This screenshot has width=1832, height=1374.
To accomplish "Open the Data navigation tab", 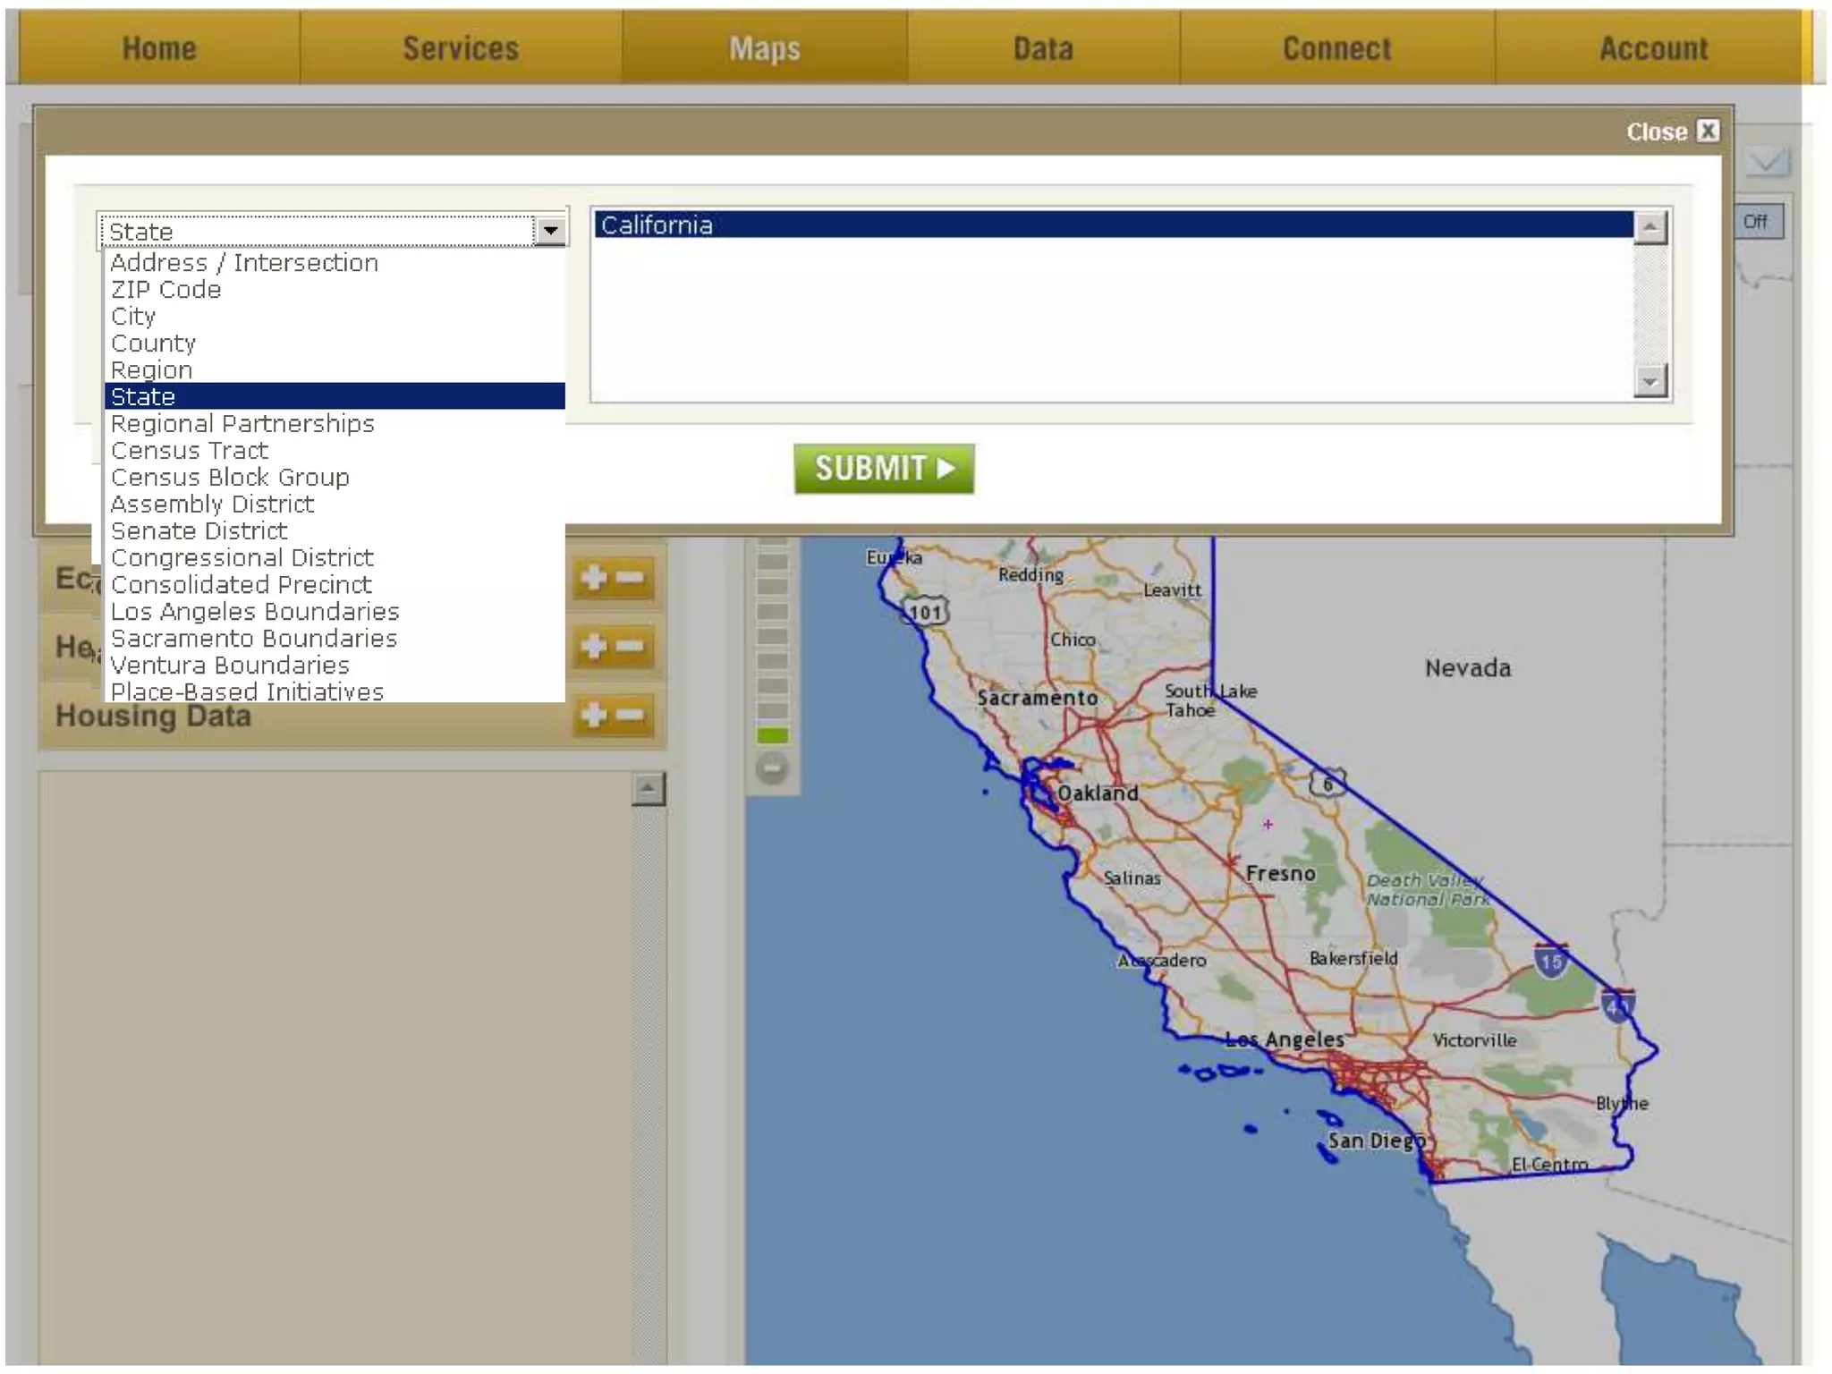I will [x=1043, y=48].
